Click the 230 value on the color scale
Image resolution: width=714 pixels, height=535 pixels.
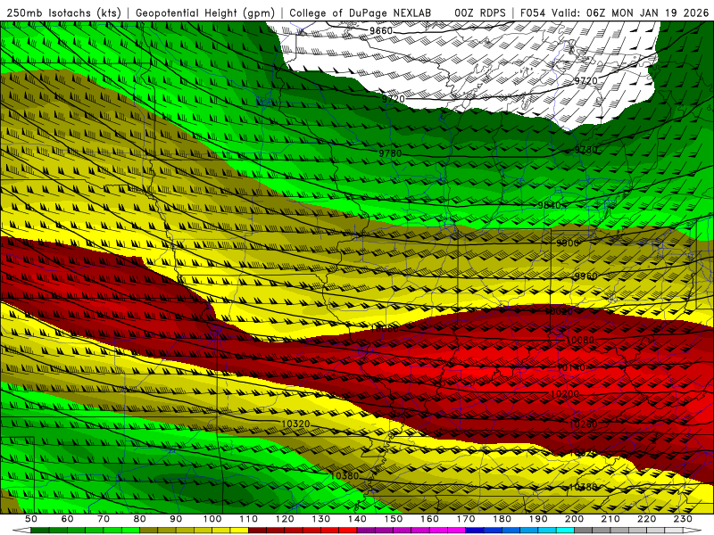click(x=683, y=519)
